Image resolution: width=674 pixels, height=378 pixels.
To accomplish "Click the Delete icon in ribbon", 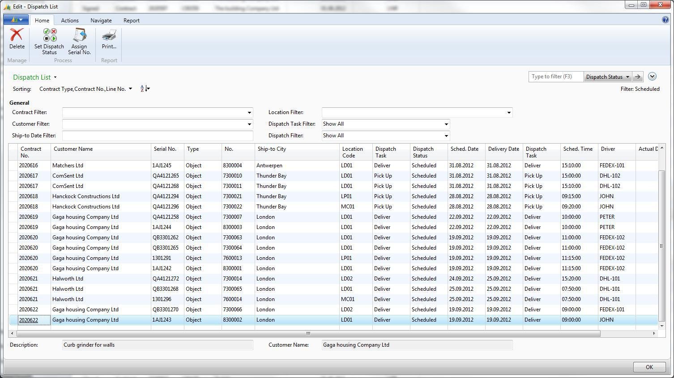I will click(17, 36).
